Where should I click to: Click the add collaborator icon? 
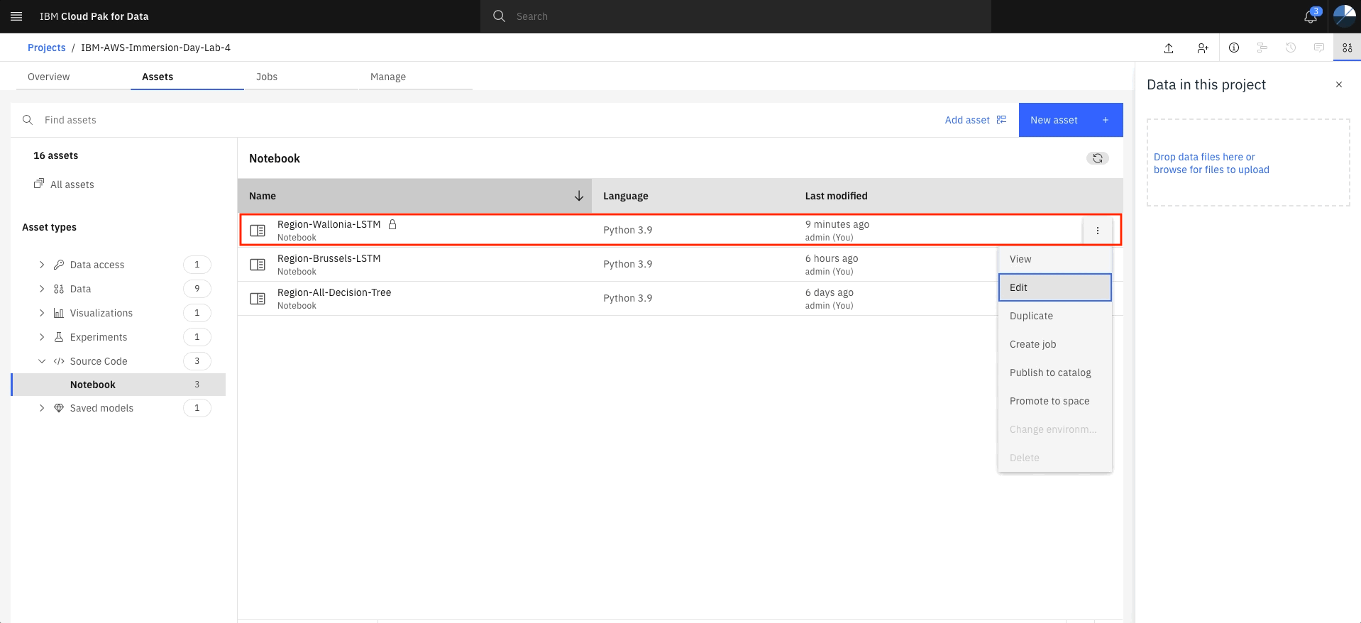1202,48
